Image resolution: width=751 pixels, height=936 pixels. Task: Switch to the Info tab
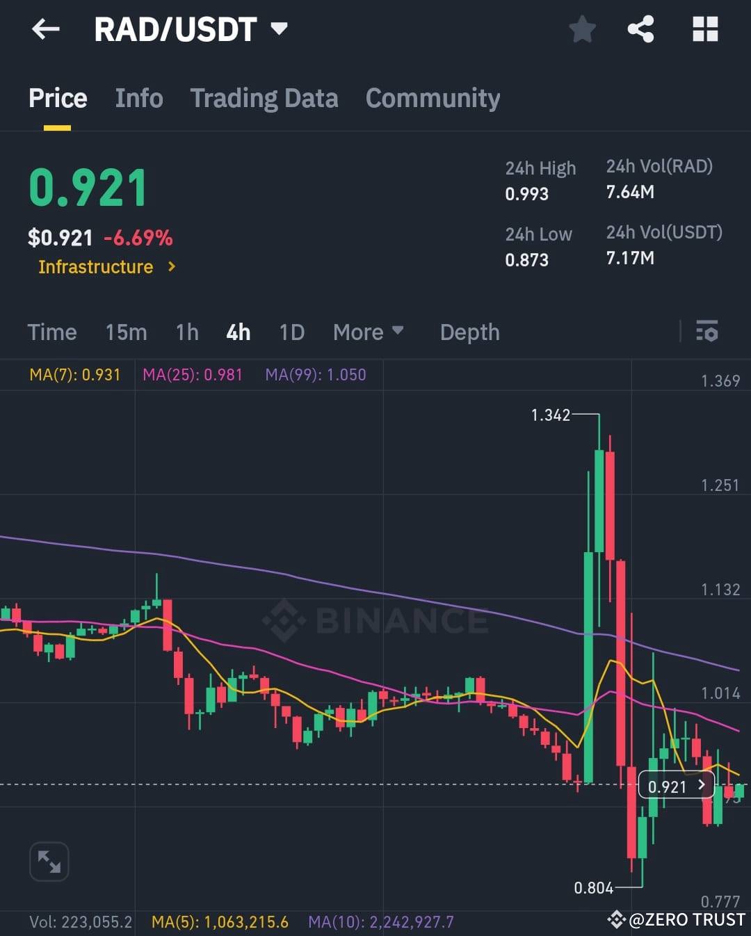click(138, 98)
